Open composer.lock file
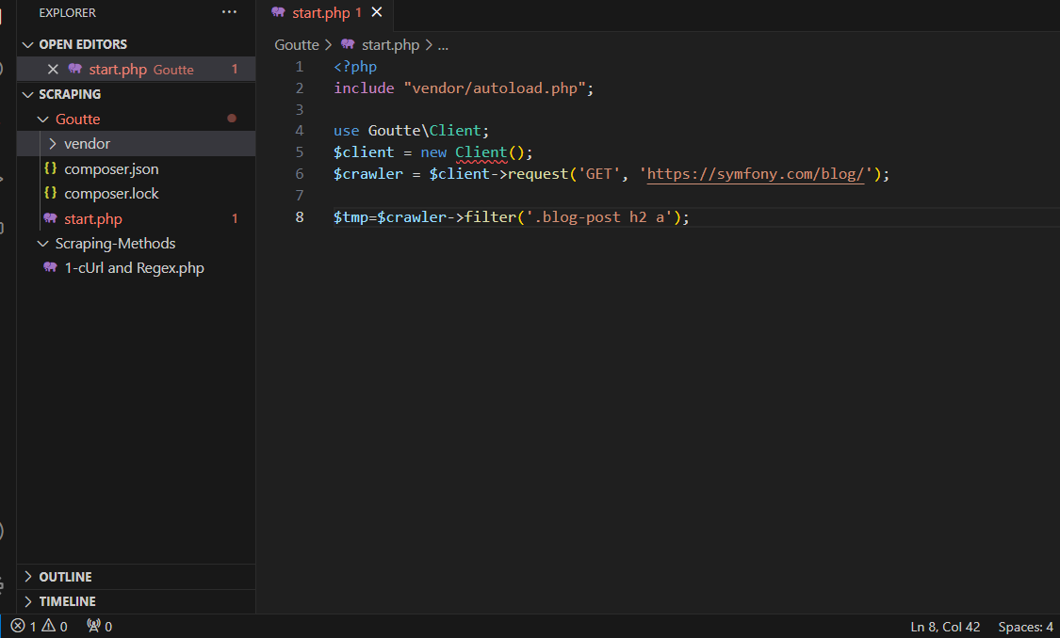This screenshot has width=1060, height=638. click(111, 194)
